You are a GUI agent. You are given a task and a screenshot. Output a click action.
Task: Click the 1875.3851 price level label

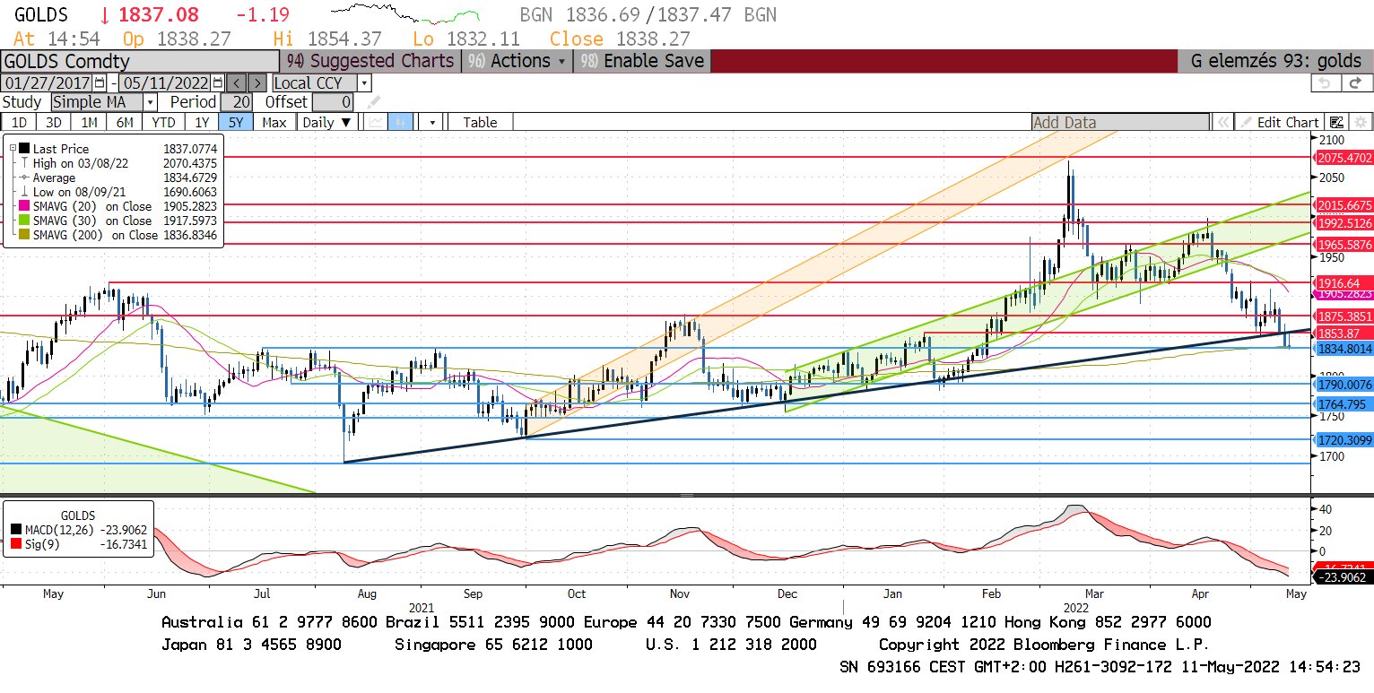point(1344,316)
